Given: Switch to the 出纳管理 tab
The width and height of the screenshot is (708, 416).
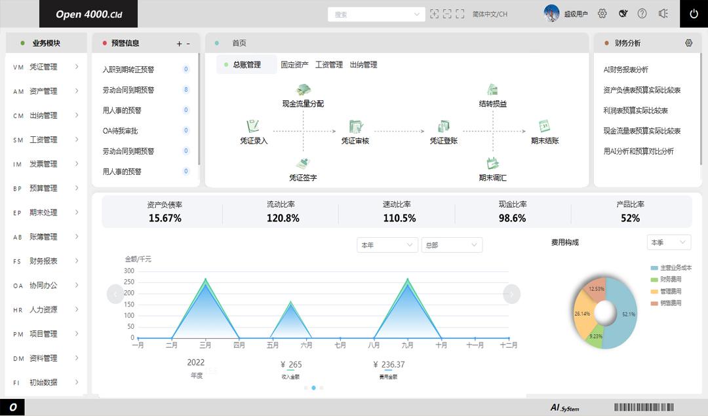Looking at the screenshot, I should (x=363, y=64).
